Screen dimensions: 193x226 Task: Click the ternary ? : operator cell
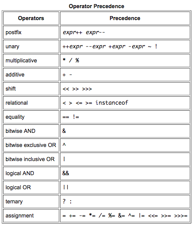(125, 201)
